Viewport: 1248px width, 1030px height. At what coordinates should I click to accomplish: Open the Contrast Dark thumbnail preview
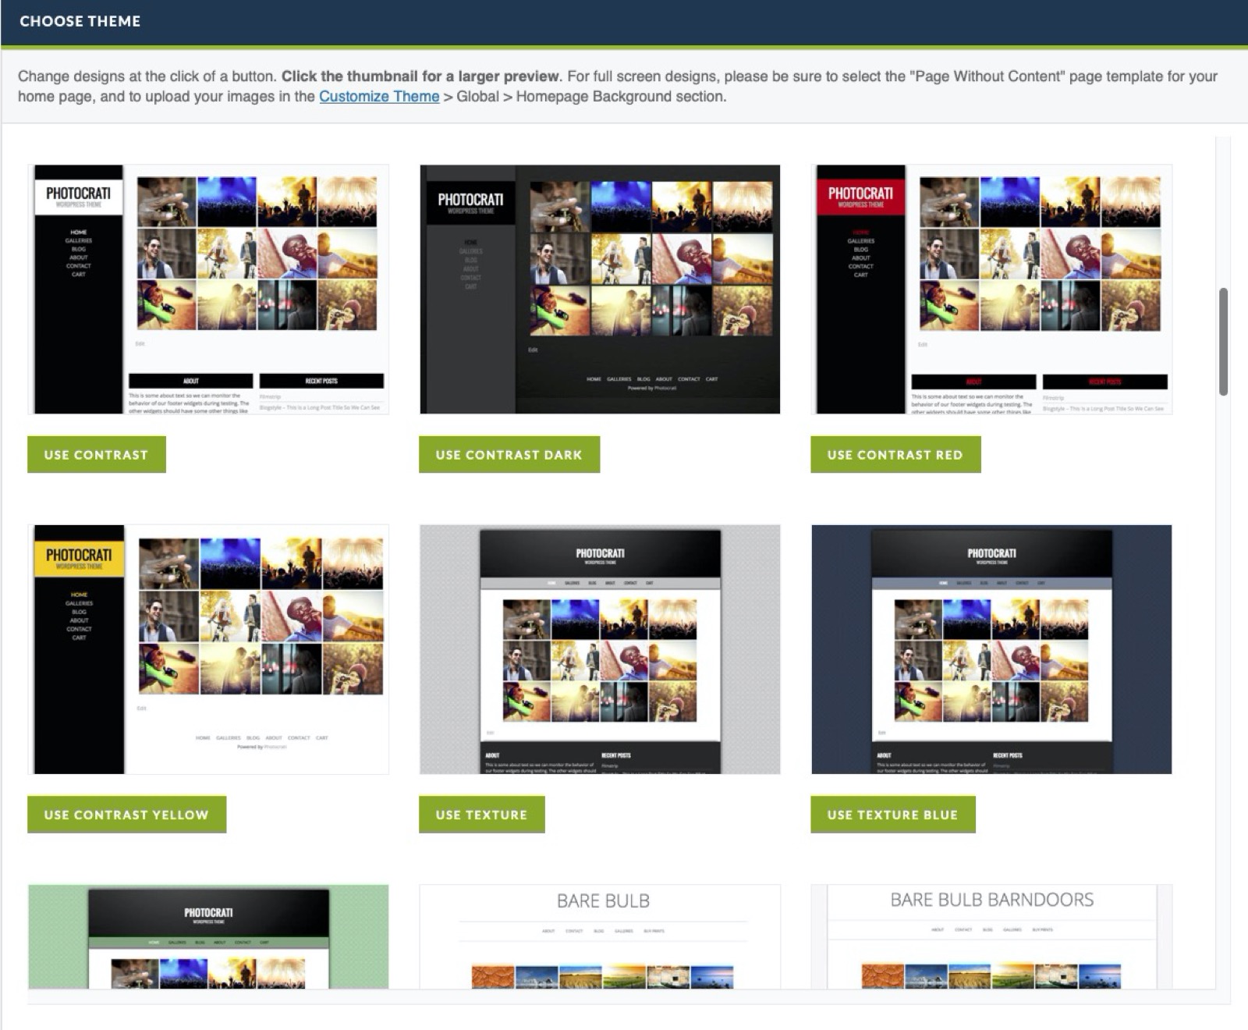click(x=600, y=289)
